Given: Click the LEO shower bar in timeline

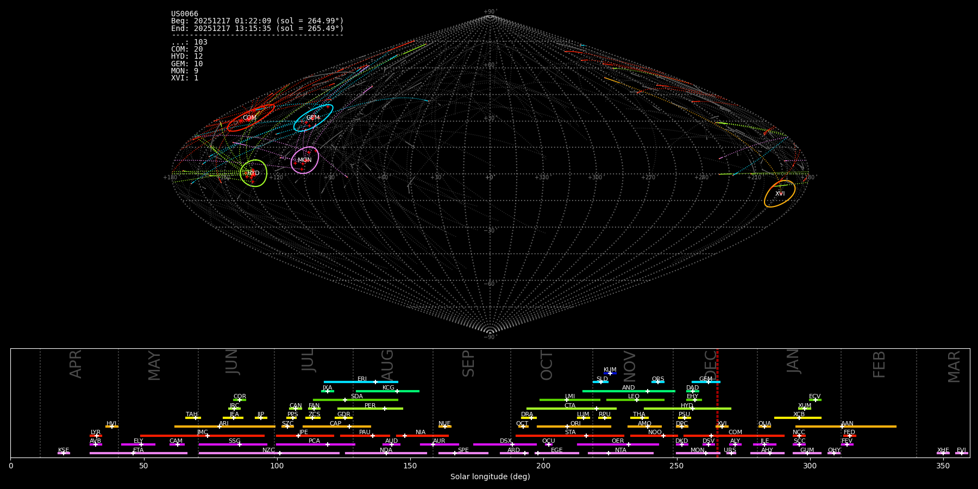Looking at the screenshot, I should point(635,400).
